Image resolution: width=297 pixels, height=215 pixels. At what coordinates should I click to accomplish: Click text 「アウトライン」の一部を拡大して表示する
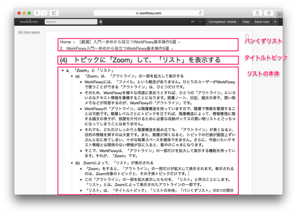(x=147, y=76)
